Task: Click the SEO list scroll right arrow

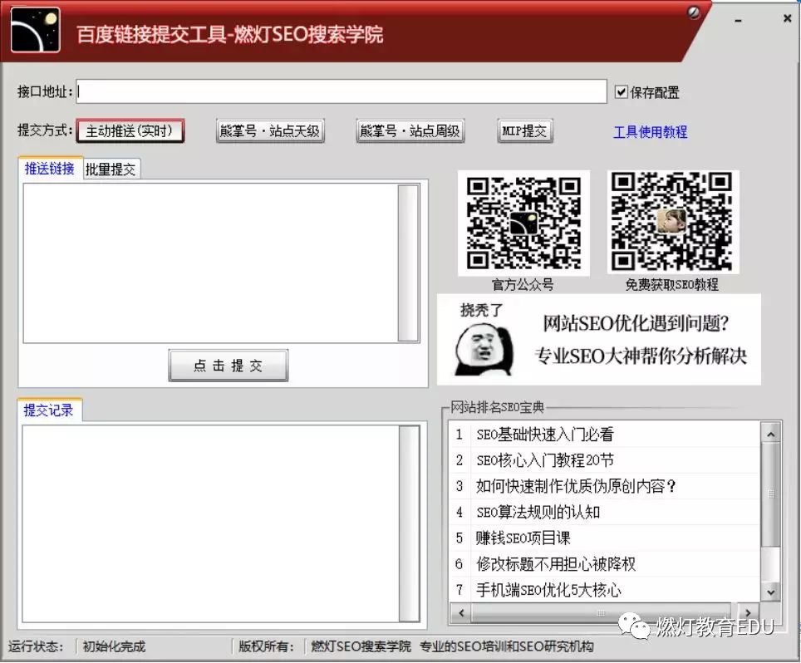Action: pyautogui.click(x=749, y=613)
